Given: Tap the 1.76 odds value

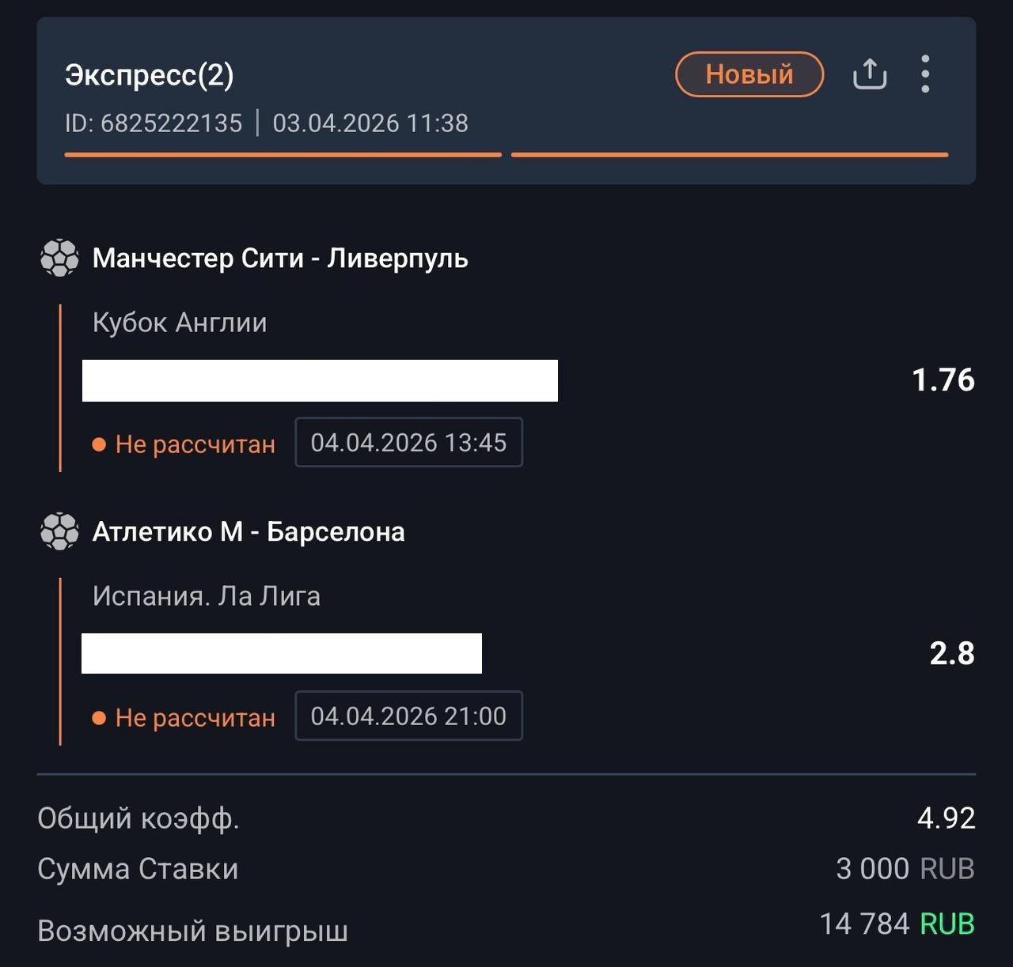Looking at the screenshot, I should pyautogui.click(x=943, y=380).
